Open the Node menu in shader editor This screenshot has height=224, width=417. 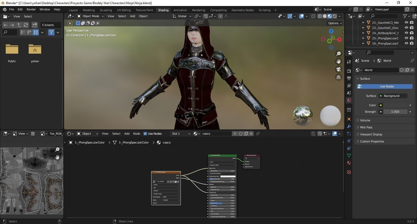(137, 134)
